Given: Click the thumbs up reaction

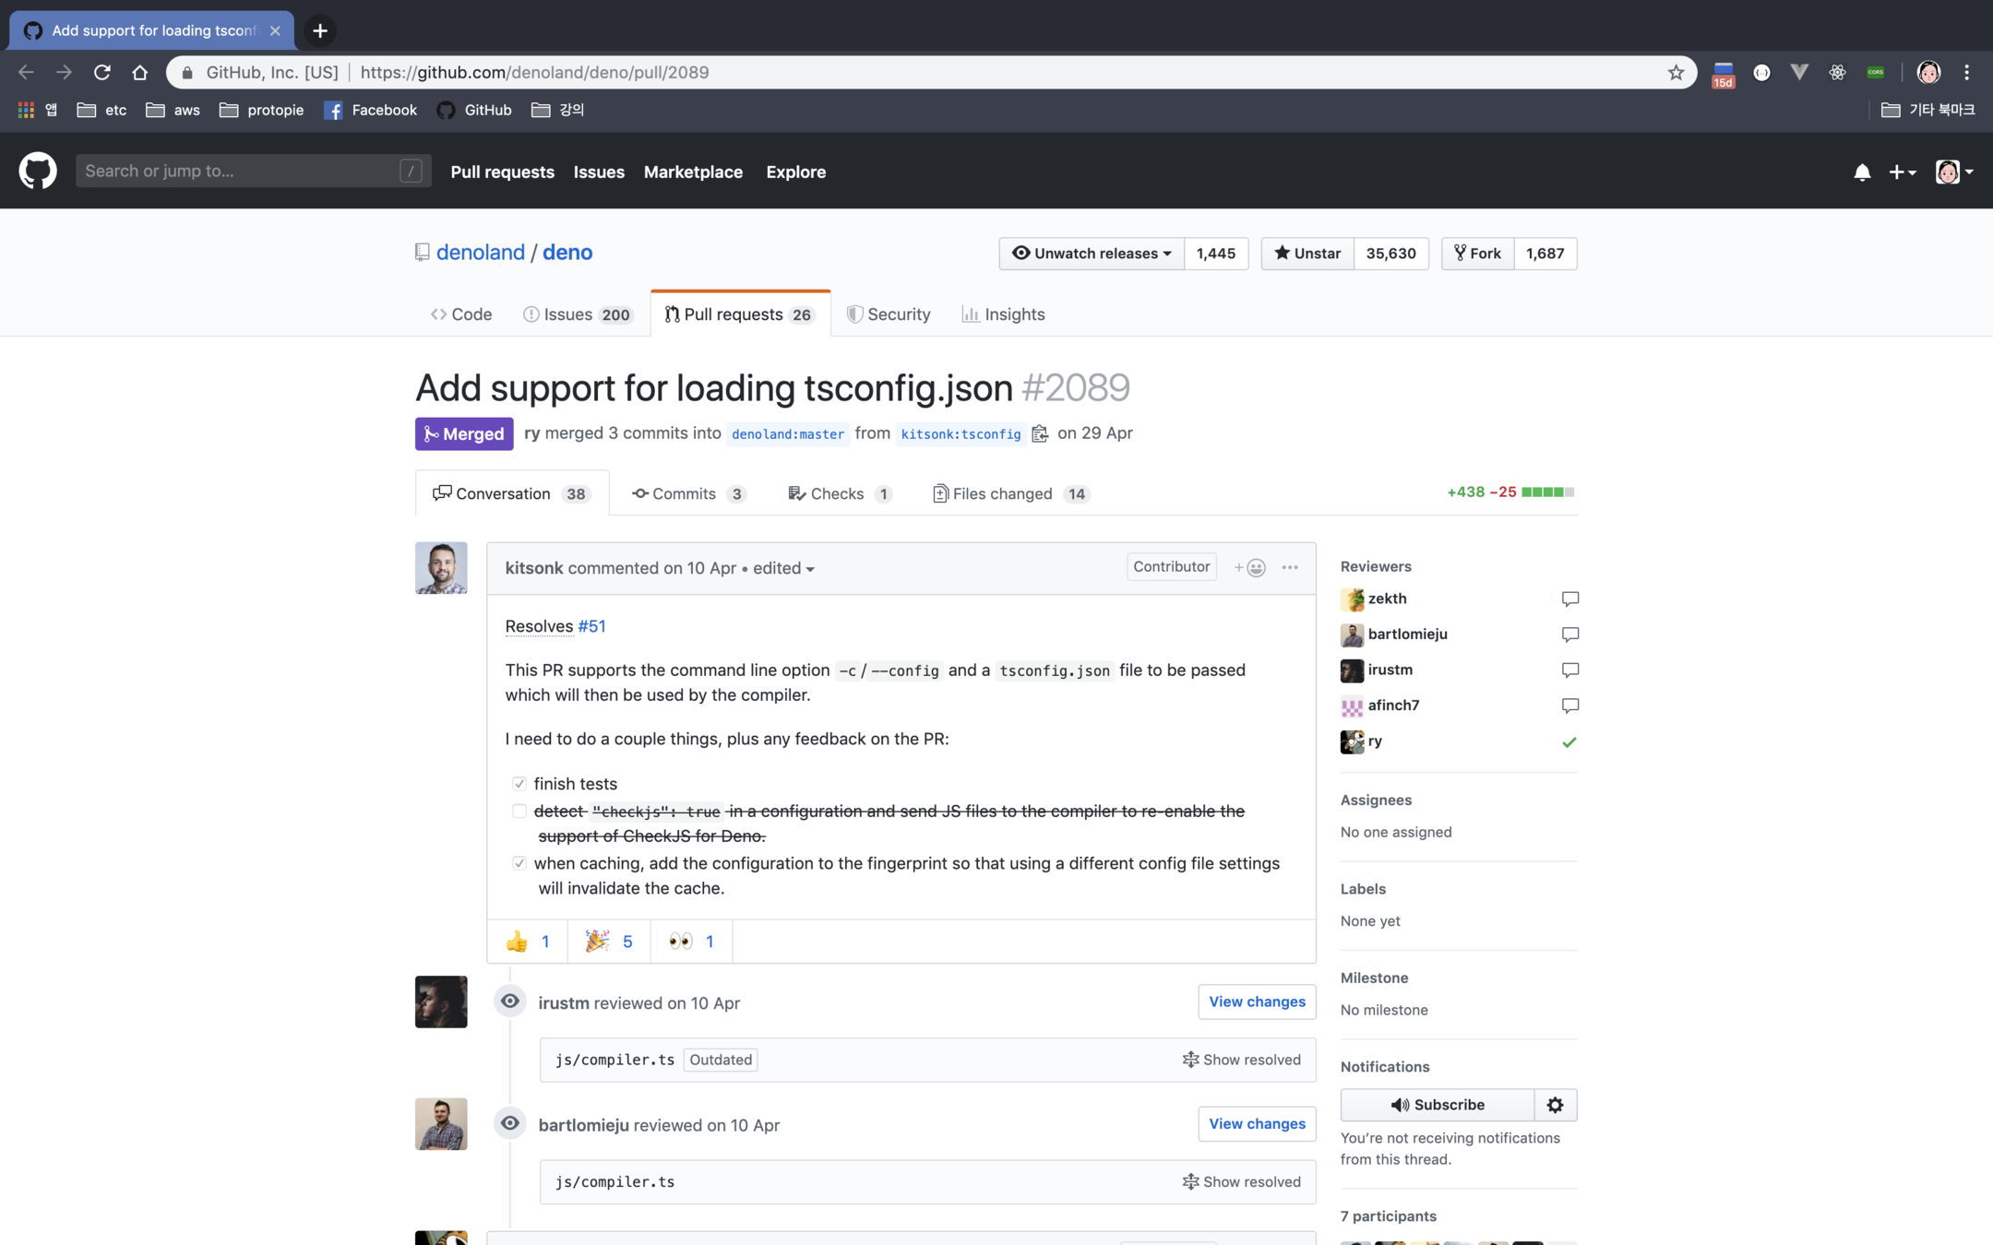Looking at the screenshot, I should pyautogui.click(x=528, y=942).
